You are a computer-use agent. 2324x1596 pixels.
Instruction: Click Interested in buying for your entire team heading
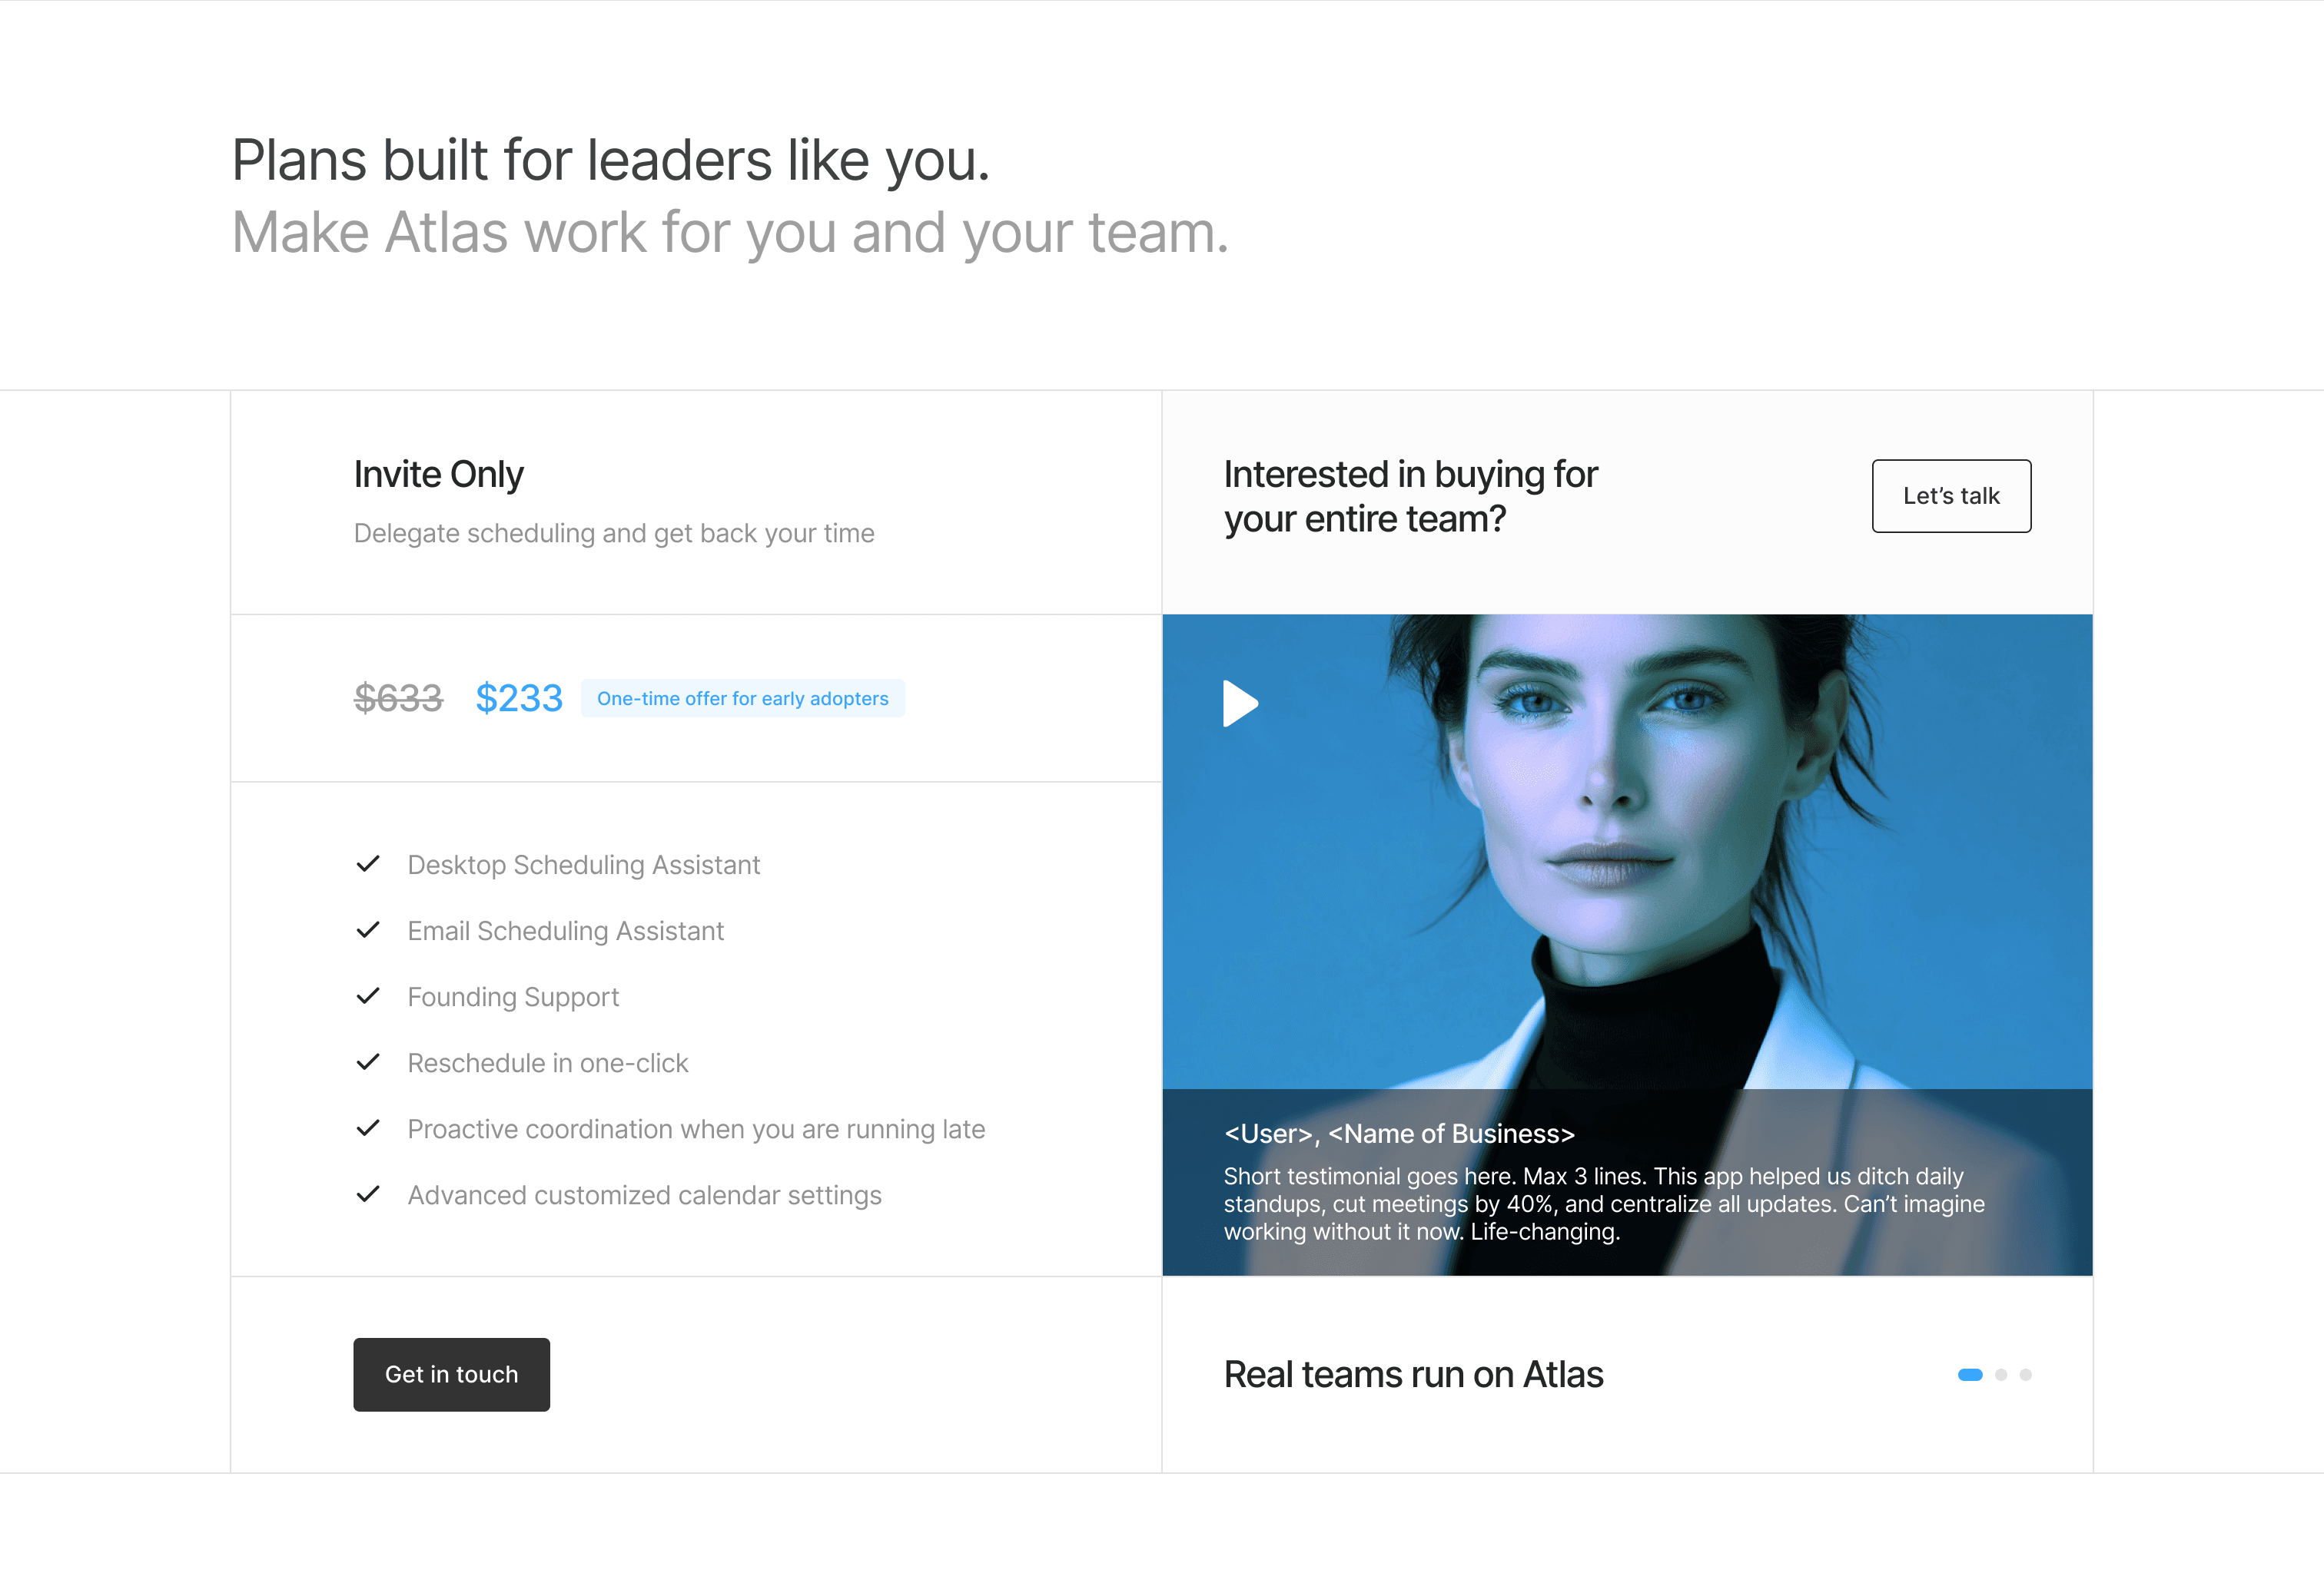1410,497
